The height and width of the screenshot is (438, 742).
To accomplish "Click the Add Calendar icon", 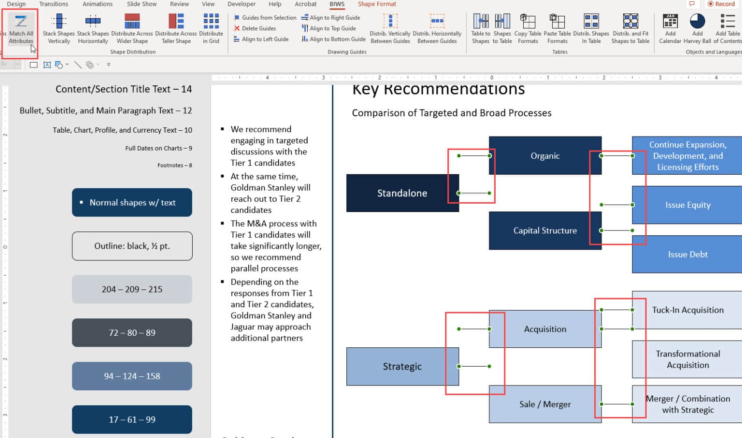I will (670, 27).
